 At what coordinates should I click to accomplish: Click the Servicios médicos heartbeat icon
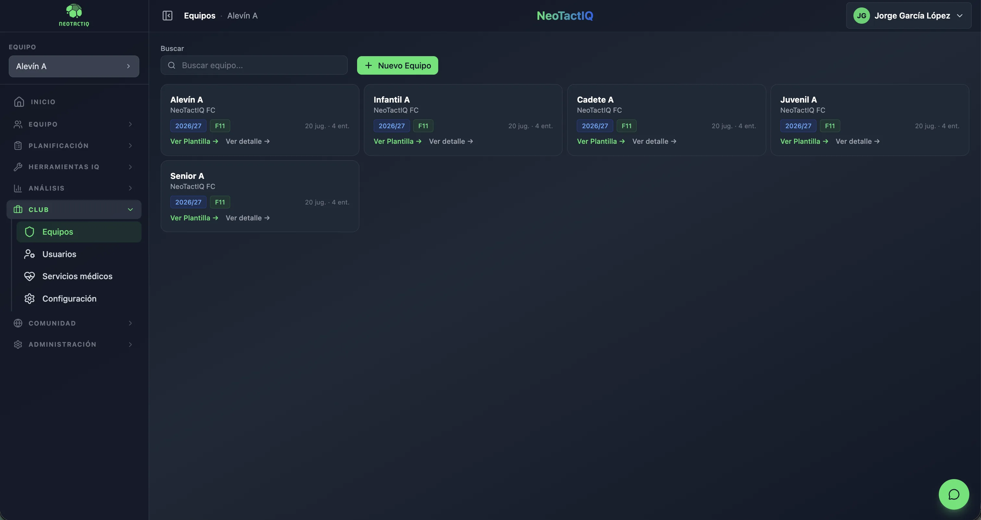click(x=30, y=276)
